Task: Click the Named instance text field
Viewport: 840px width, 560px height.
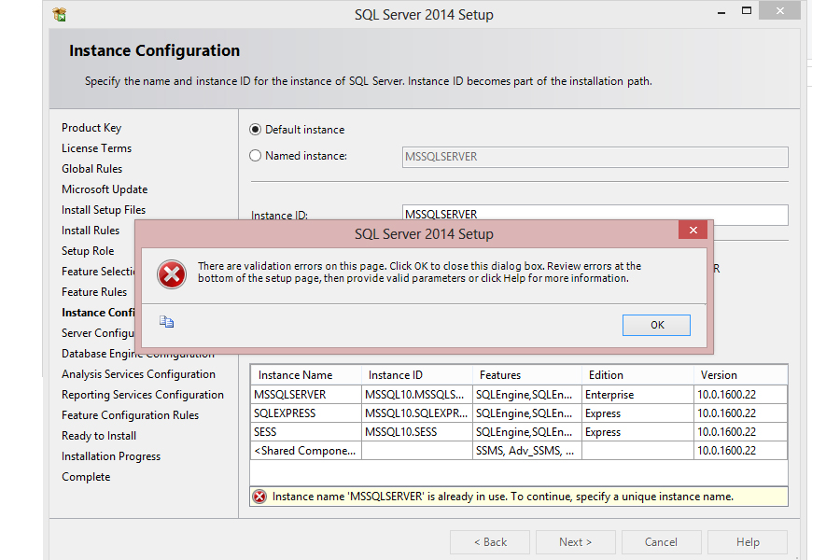Action: point(595,157)
